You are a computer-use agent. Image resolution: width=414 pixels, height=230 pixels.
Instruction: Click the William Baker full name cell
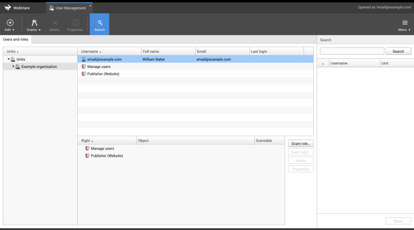[x=154, y=59]
